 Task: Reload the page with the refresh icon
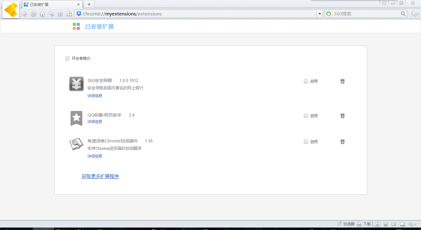click(x=34, y=14)
